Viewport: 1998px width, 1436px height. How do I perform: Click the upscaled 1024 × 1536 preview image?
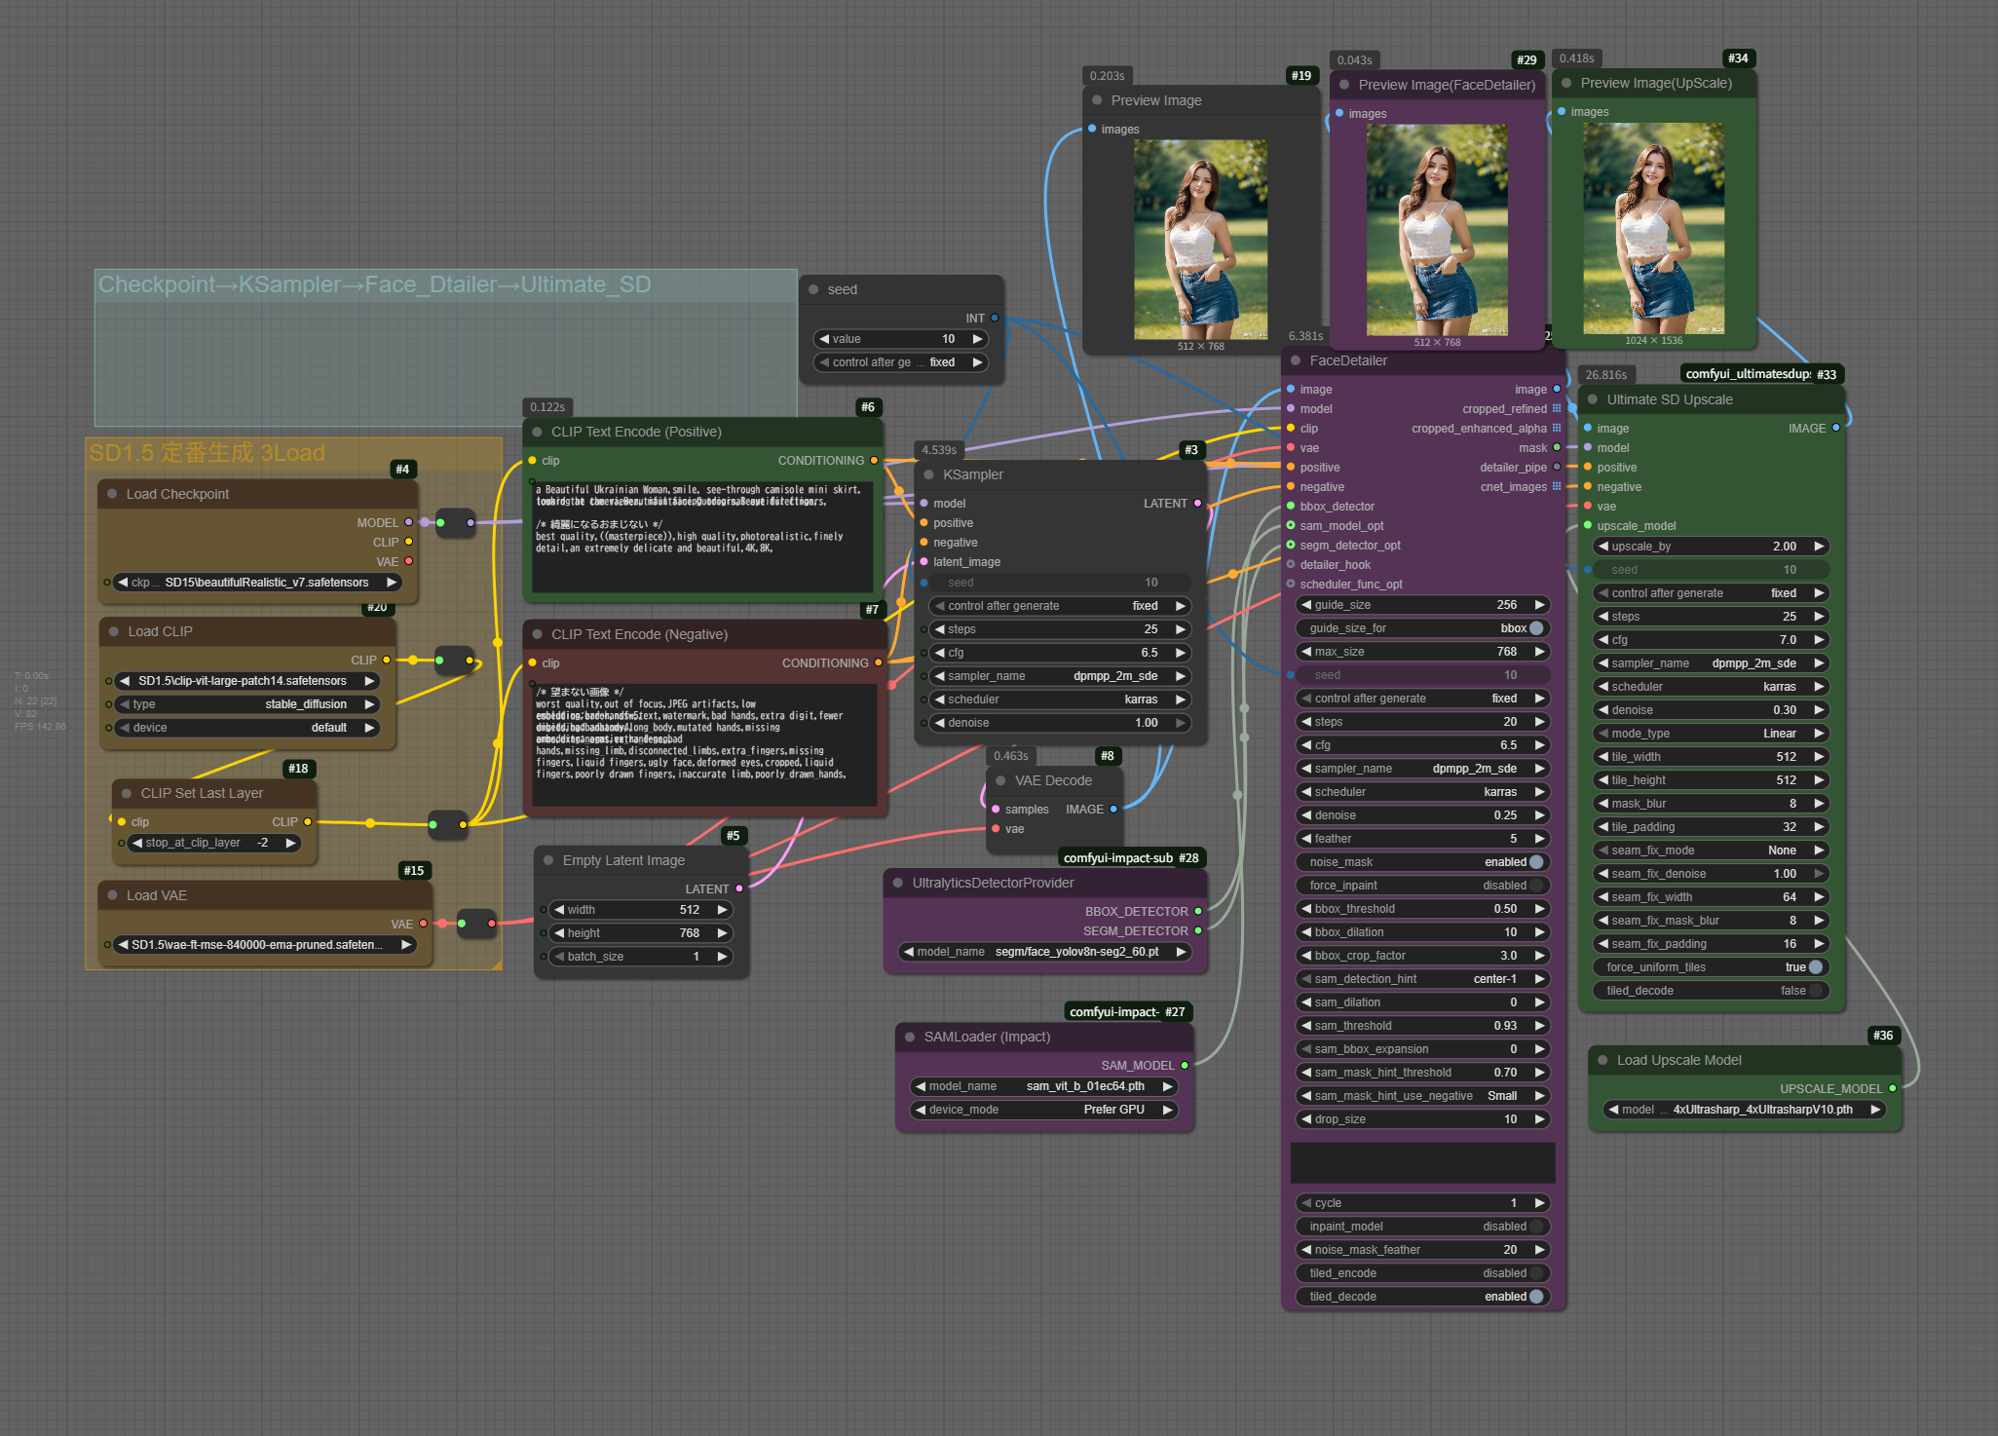[x=1653, y=229]
